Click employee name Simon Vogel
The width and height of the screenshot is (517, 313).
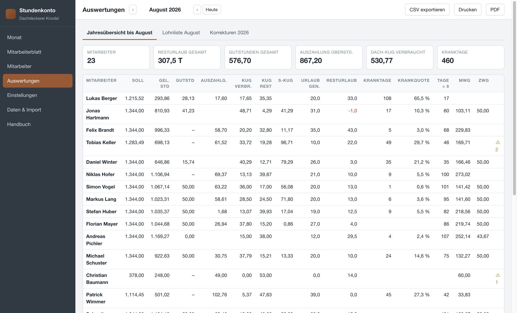[100, 187]
